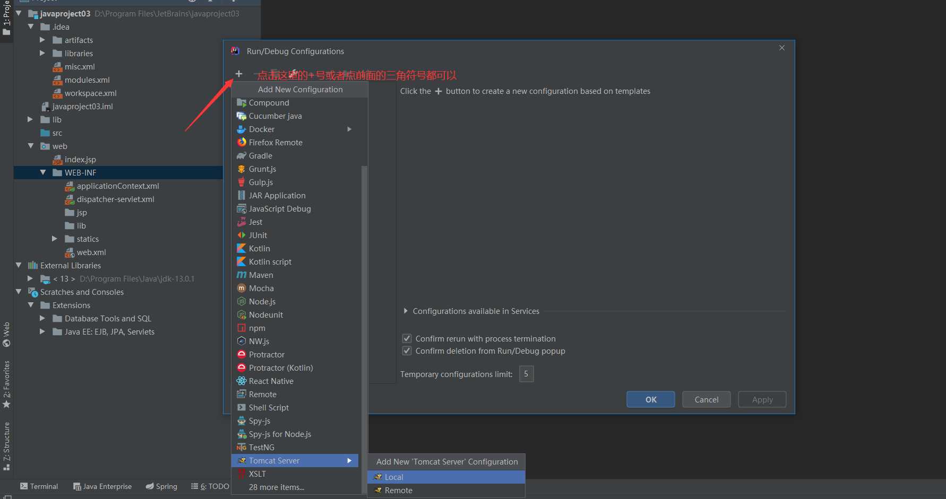
Task: Select web.xml file in tree
Action: point(85,252)
